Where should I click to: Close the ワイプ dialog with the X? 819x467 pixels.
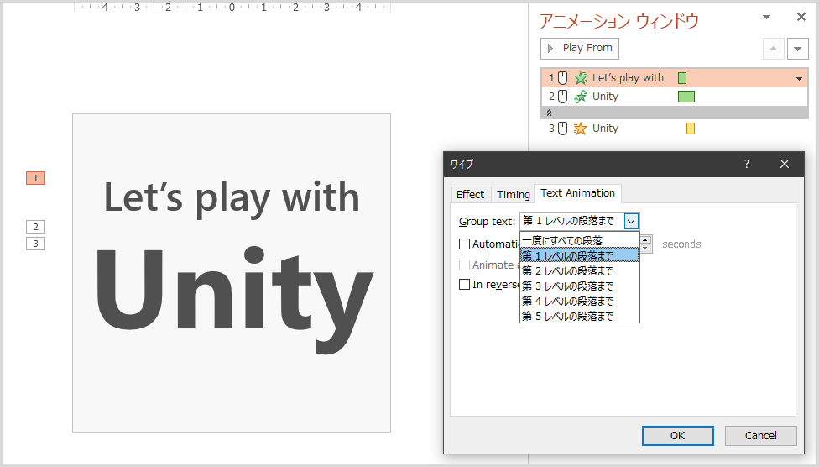[x=785, y=165]
